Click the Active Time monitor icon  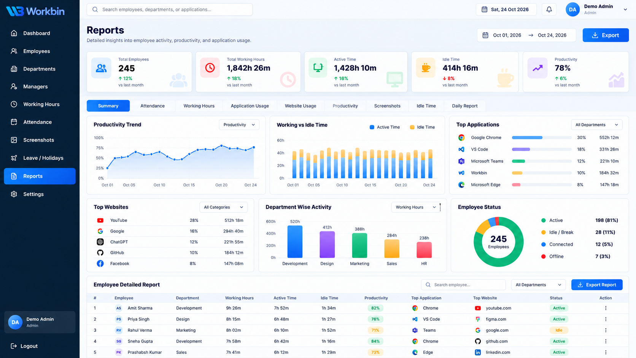[318, 68]
